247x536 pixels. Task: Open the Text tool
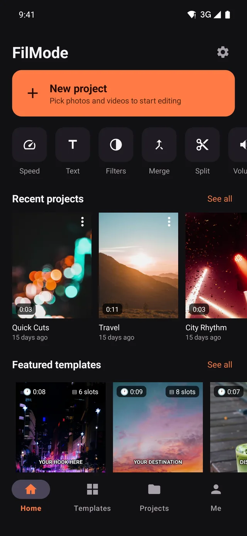73,145
